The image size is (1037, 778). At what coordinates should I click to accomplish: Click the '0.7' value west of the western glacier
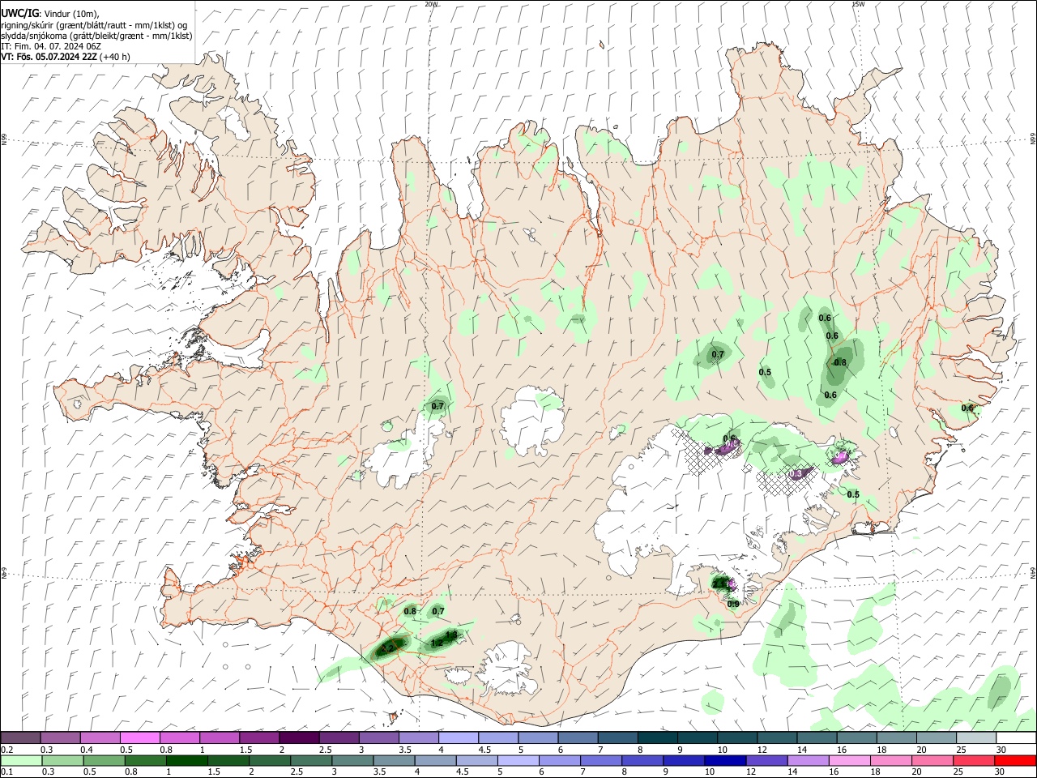click(437, 406)
